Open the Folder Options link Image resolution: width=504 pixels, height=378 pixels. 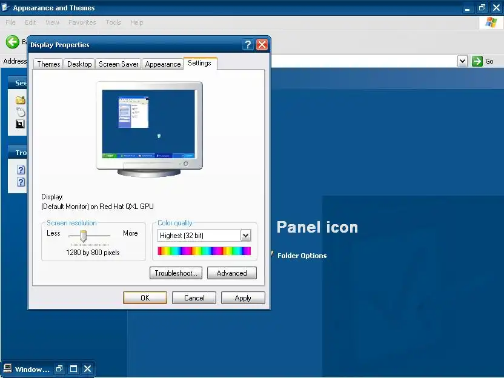pos(302,256)
